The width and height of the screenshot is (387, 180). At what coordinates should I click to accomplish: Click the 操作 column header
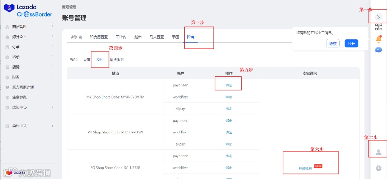coord(229,73)
